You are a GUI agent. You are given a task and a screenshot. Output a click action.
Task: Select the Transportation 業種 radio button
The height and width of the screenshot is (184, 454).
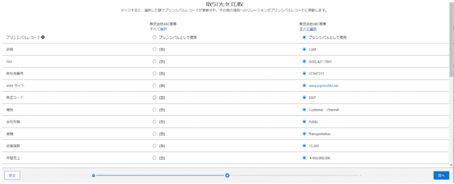(x=304, y=133)
